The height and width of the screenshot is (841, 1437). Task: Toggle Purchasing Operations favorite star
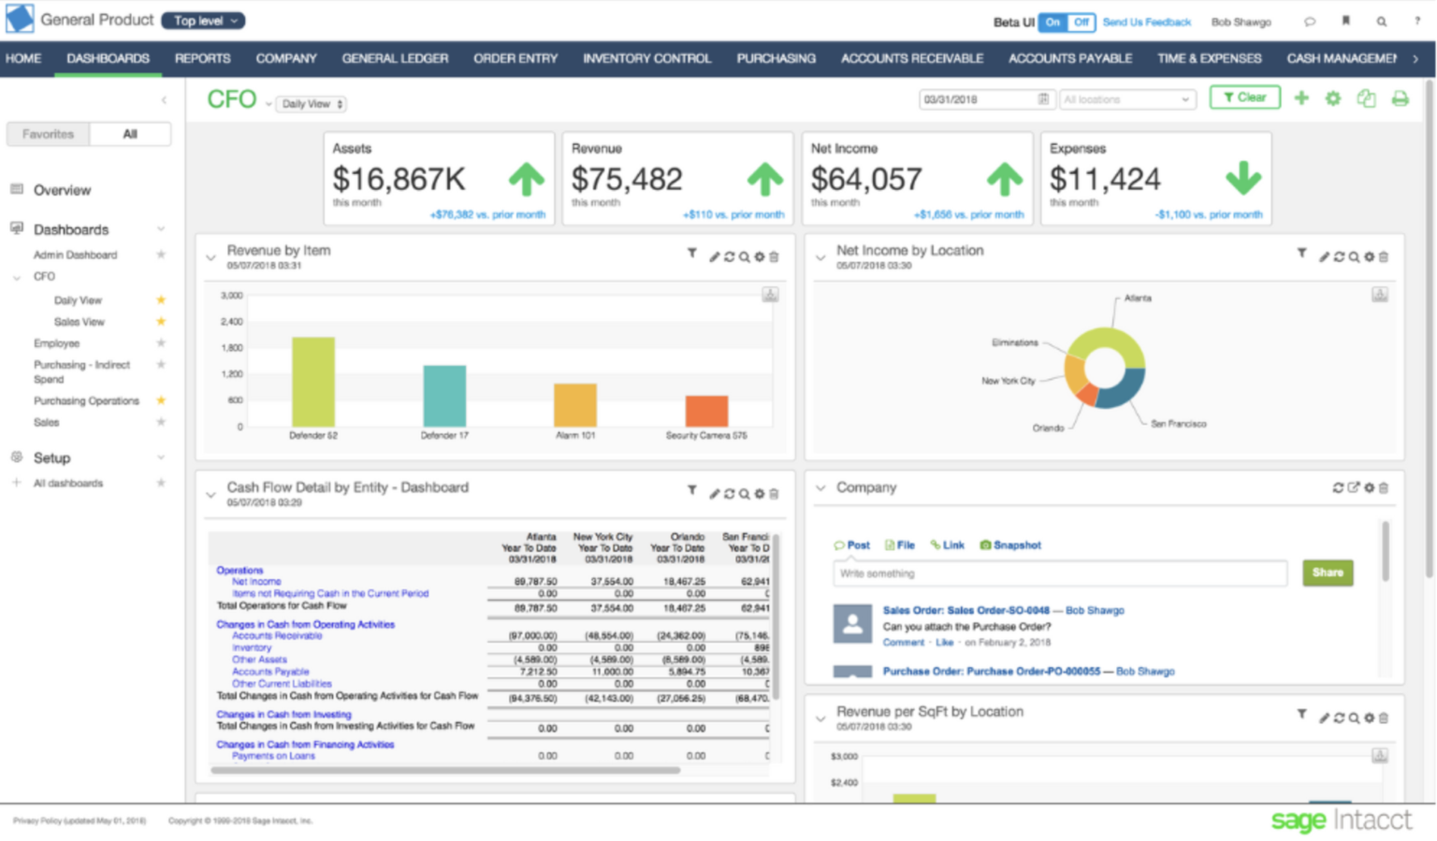[x=160, y=400]
